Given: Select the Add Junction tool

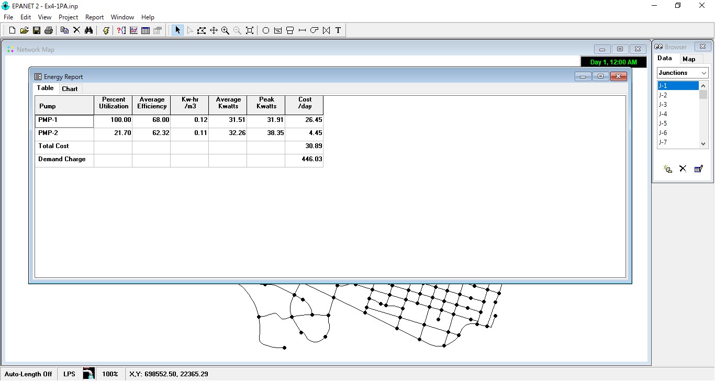Looking at the screenshot, I should 265,30.
